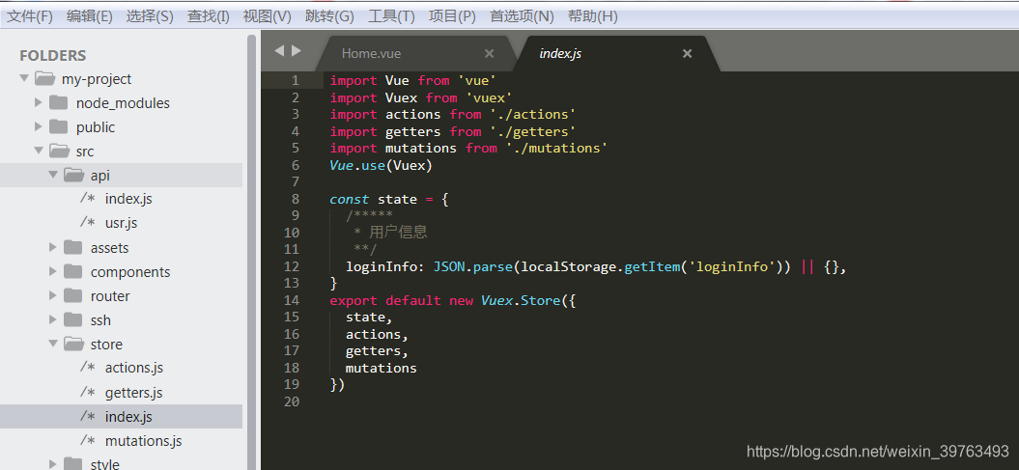Open the 查找(I) menu
The width and height of the screenshot is (1019, 470).
coord(209,16)
